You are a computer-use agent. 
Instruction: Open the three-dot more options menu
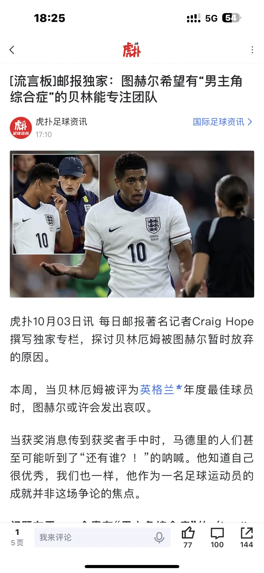(252, 50)
